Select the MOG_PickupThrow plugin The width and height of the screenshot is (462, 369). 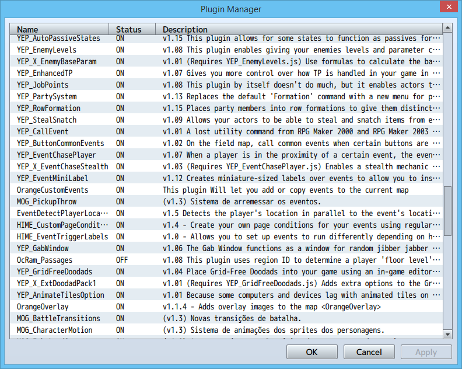(226, 202)
